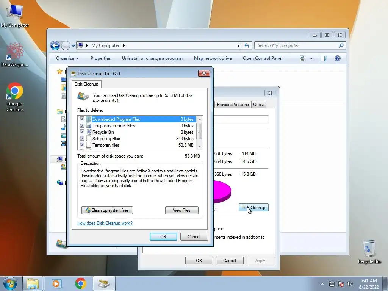388x291 pixels.
Task: Click the taskbar clock
Action: 369,284
